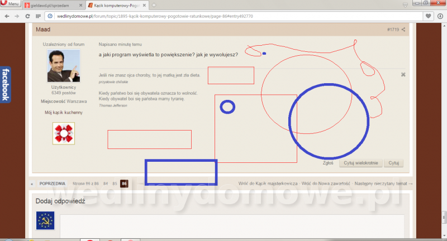Open the Opera Menu button
Viewport: 447px width, 241px height.
(x=10, y=3)
